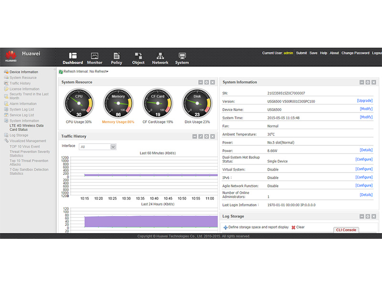Viewport: 382px width, 286px height.
Task: Click the Memory usage gauge
Action: pos(118,103)
